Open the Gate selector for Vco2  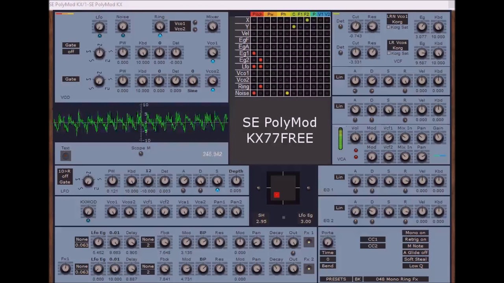[71, 79]
